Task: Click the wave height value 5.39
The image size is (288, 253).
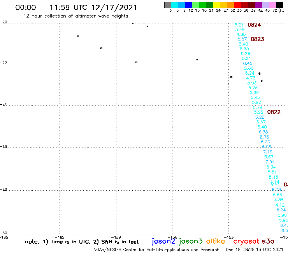Action: point(254,93)
